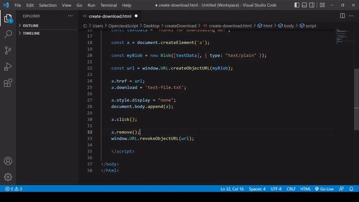Click the closing </html> tag text
Image resolution: width=359 pixels, height=202 pixels.
[110, 171]
